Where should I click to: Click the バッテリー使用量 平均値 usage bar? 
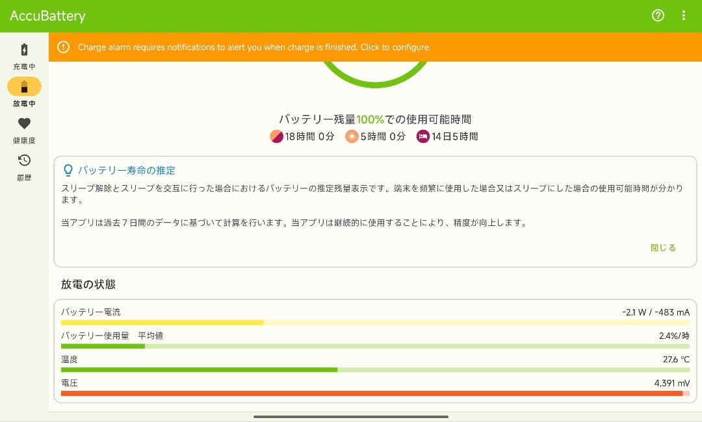375,346
